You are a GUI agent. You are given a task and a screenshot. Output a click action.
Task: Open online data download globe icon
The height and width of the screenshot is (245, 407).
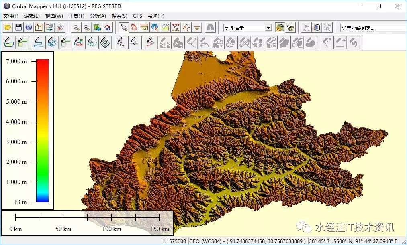point(29,28)
